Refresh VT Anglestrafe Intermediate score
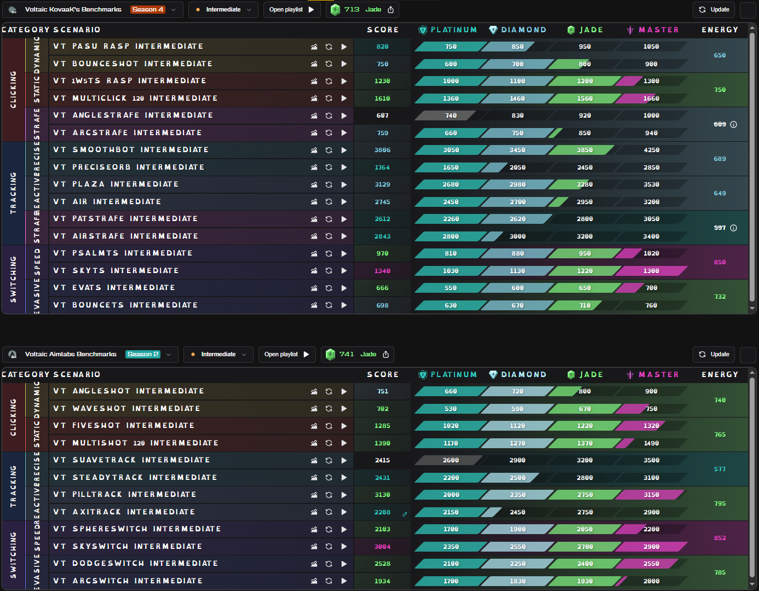759x591 pixels. coord(329,115)
